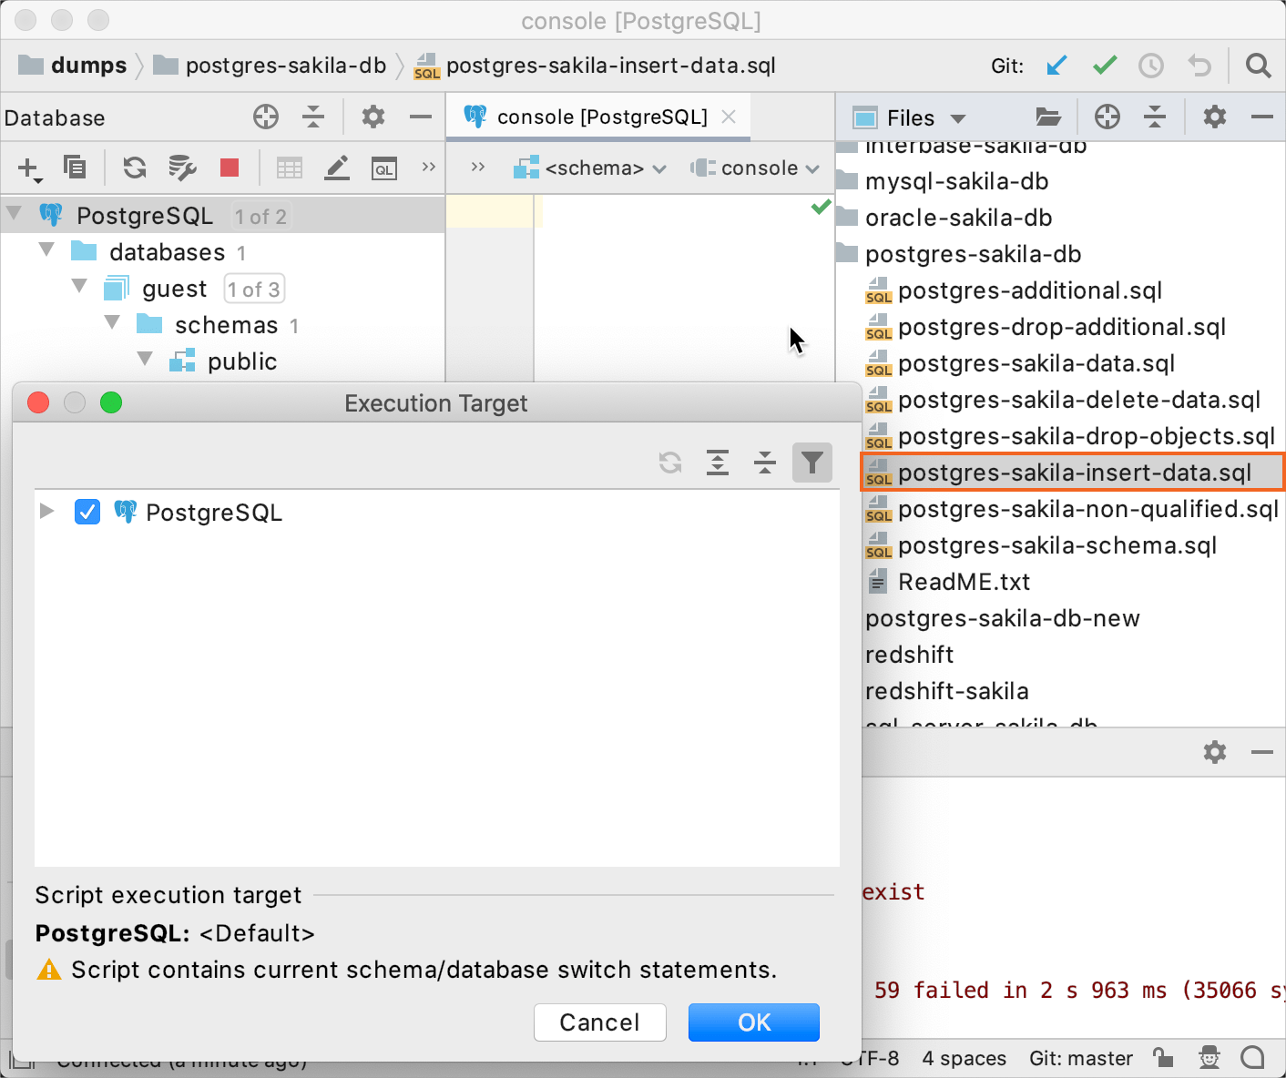Screen dimensions: 1286x1078
Task: Show more Database toolbar items chevron
Action: coord(429,167)
